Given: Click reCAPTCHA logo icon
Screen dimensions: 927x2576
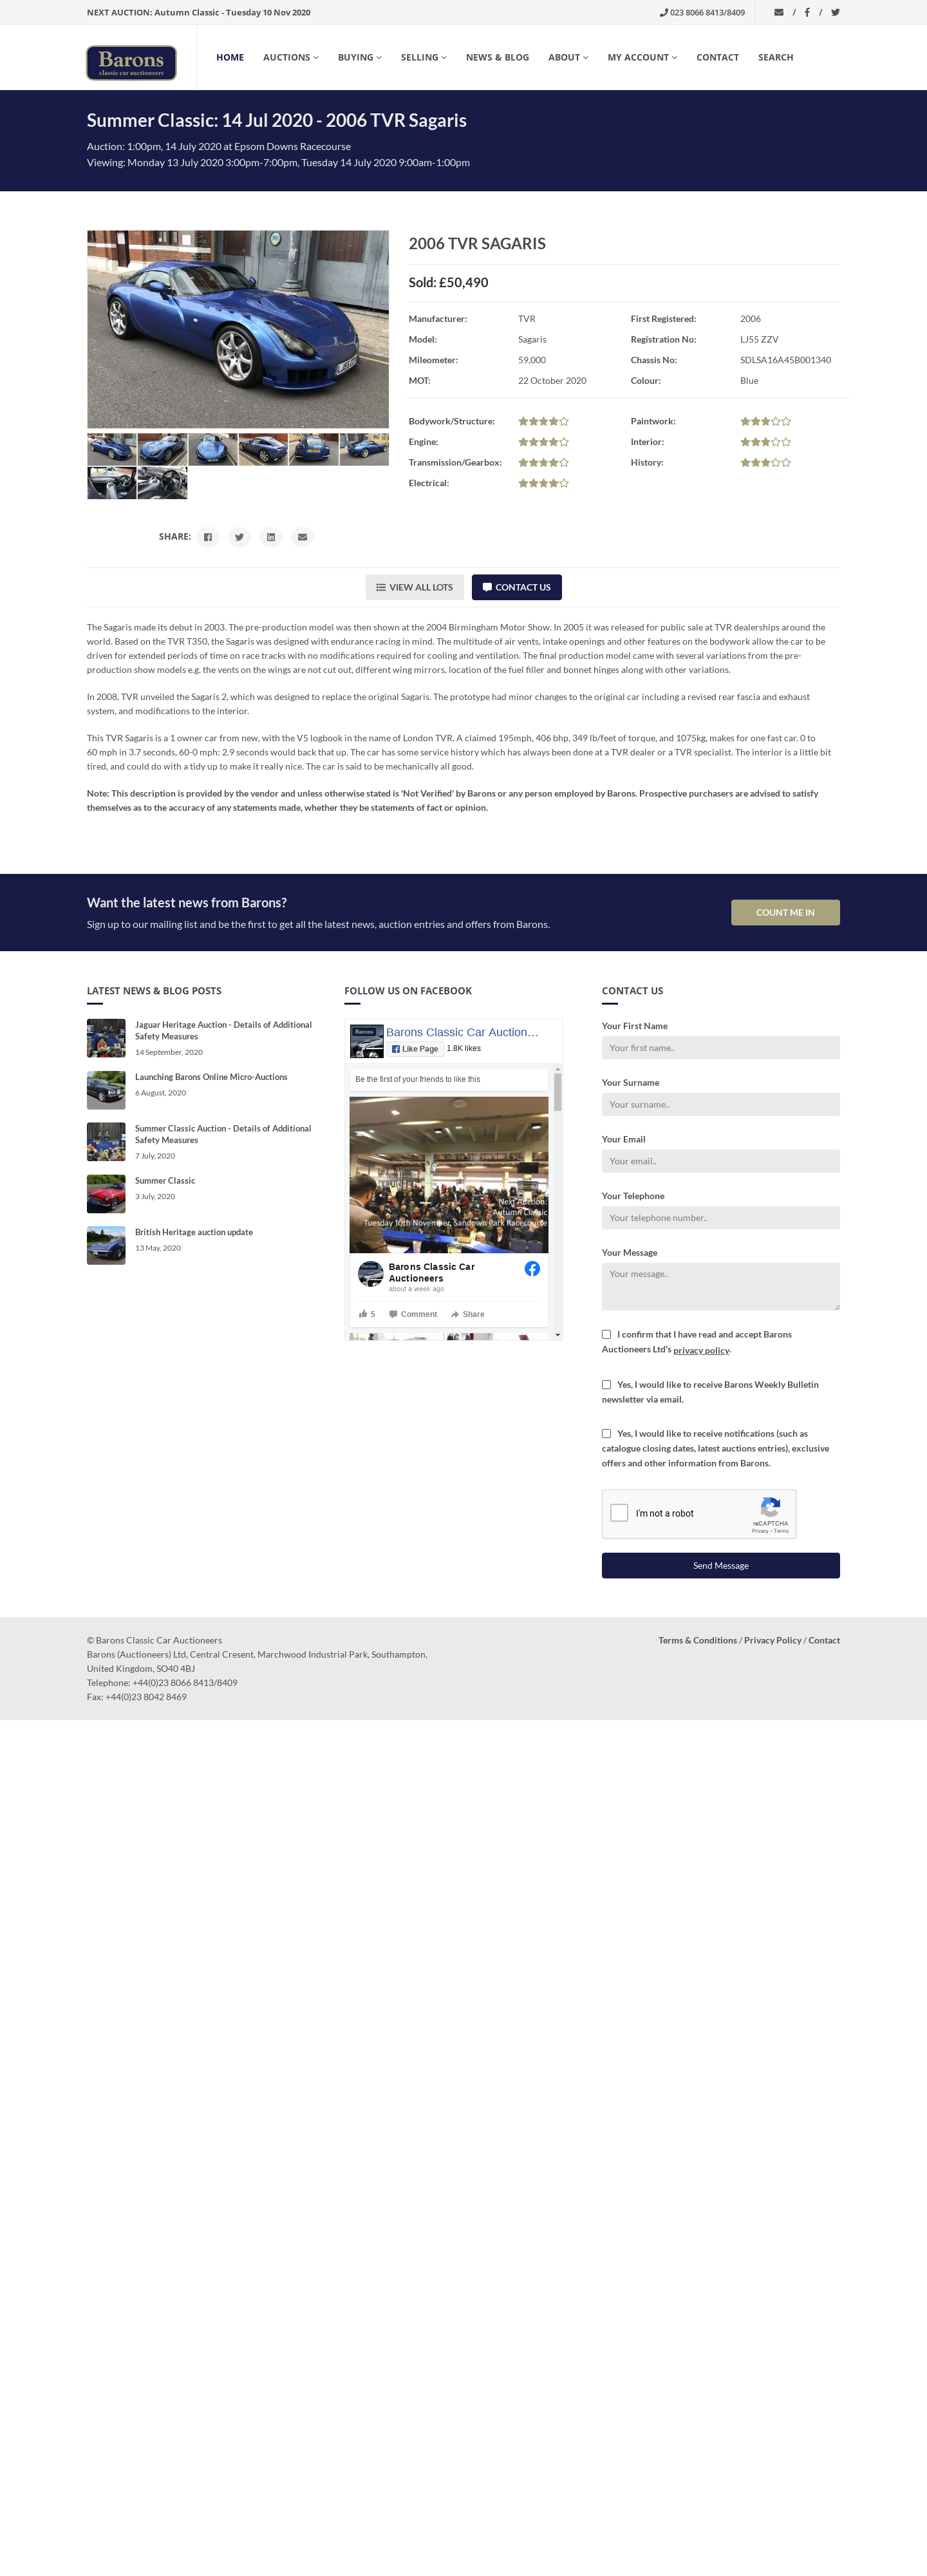Looking at the screenshot, I should [x=770, y=1507].
